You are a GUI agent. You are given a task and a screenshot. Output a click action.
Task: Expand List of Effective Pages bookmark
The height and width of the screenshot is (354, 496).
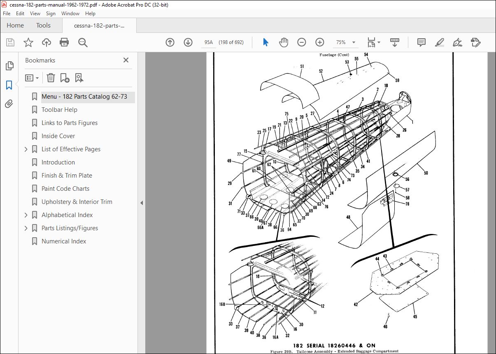point(26,149)
